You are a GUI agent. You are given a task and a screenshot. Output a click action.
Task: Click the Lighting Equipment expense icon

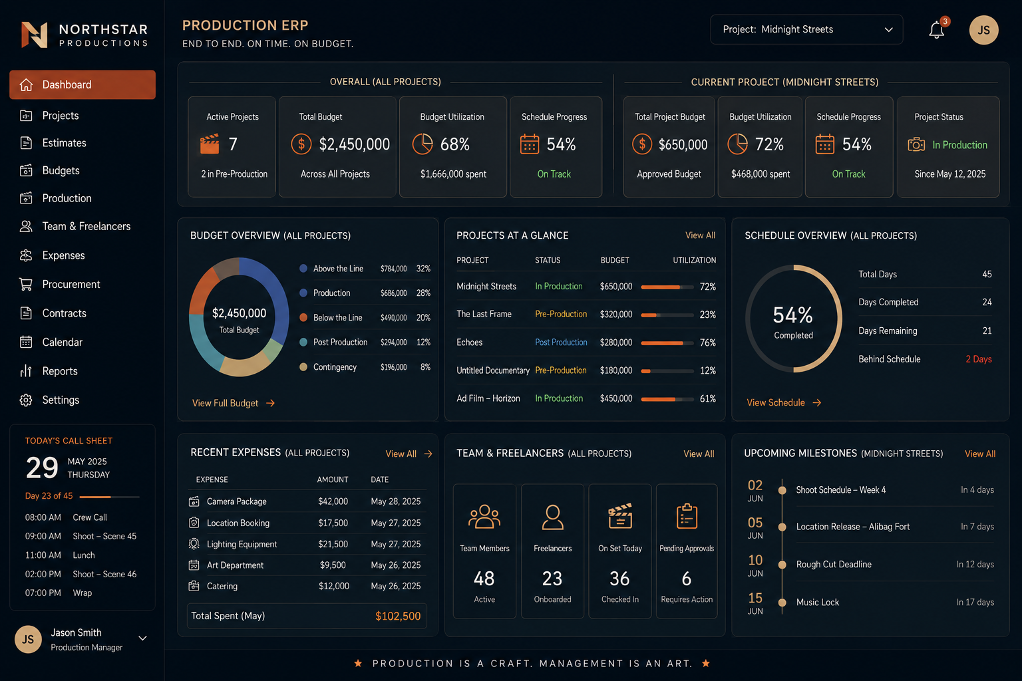(194, 544)
